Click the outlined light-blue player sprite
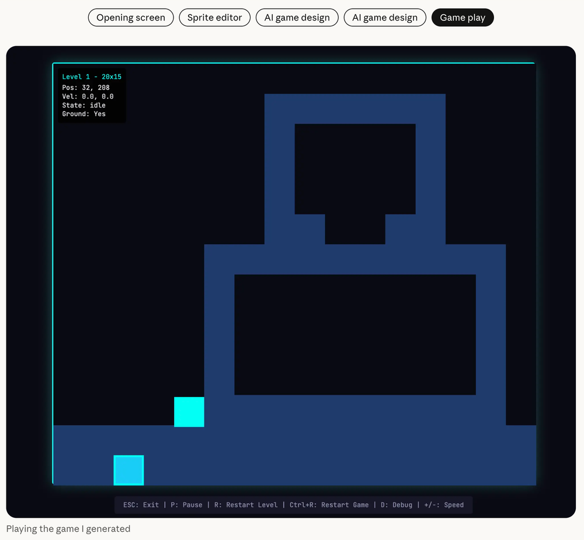This screenshot has width=584, height=540. [x=128, y=470]
